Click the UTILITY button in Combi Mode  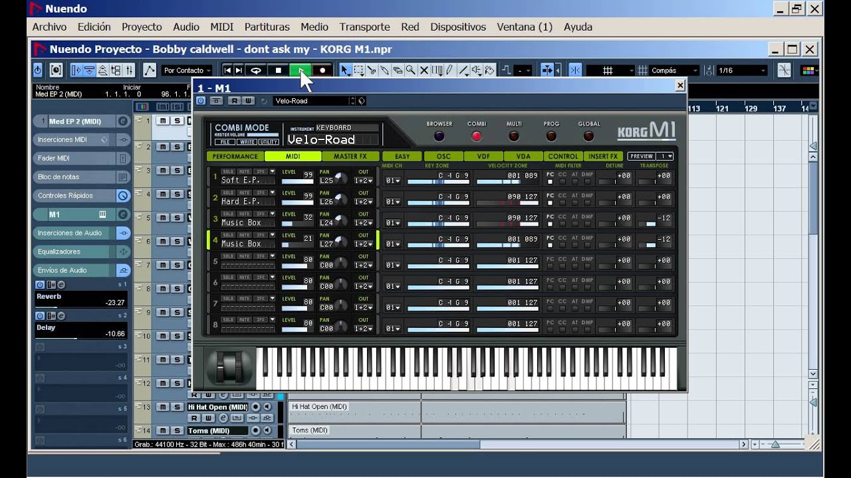pyautogui.click(x=269, y=142)
